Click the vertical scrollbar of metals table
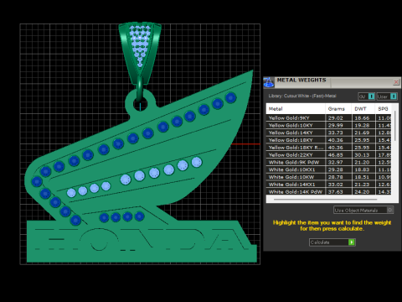 tap(394, 126)
